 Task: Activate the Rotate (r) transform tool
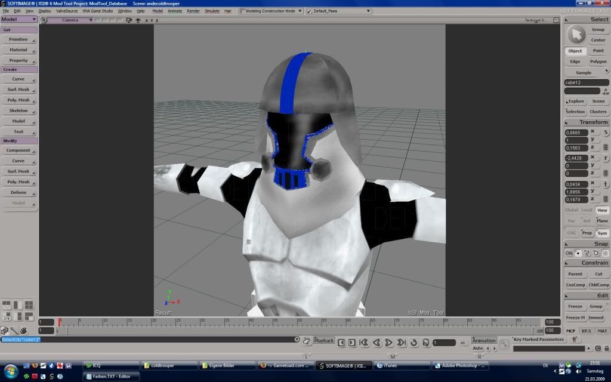click(606, 158)
